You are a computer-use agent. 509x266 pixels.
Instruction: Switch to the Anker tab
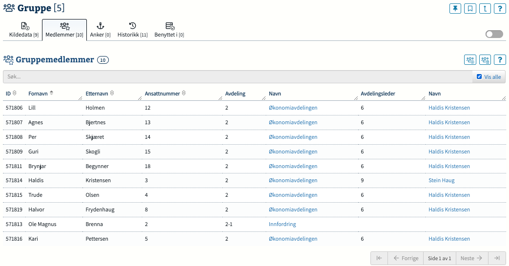101,30
